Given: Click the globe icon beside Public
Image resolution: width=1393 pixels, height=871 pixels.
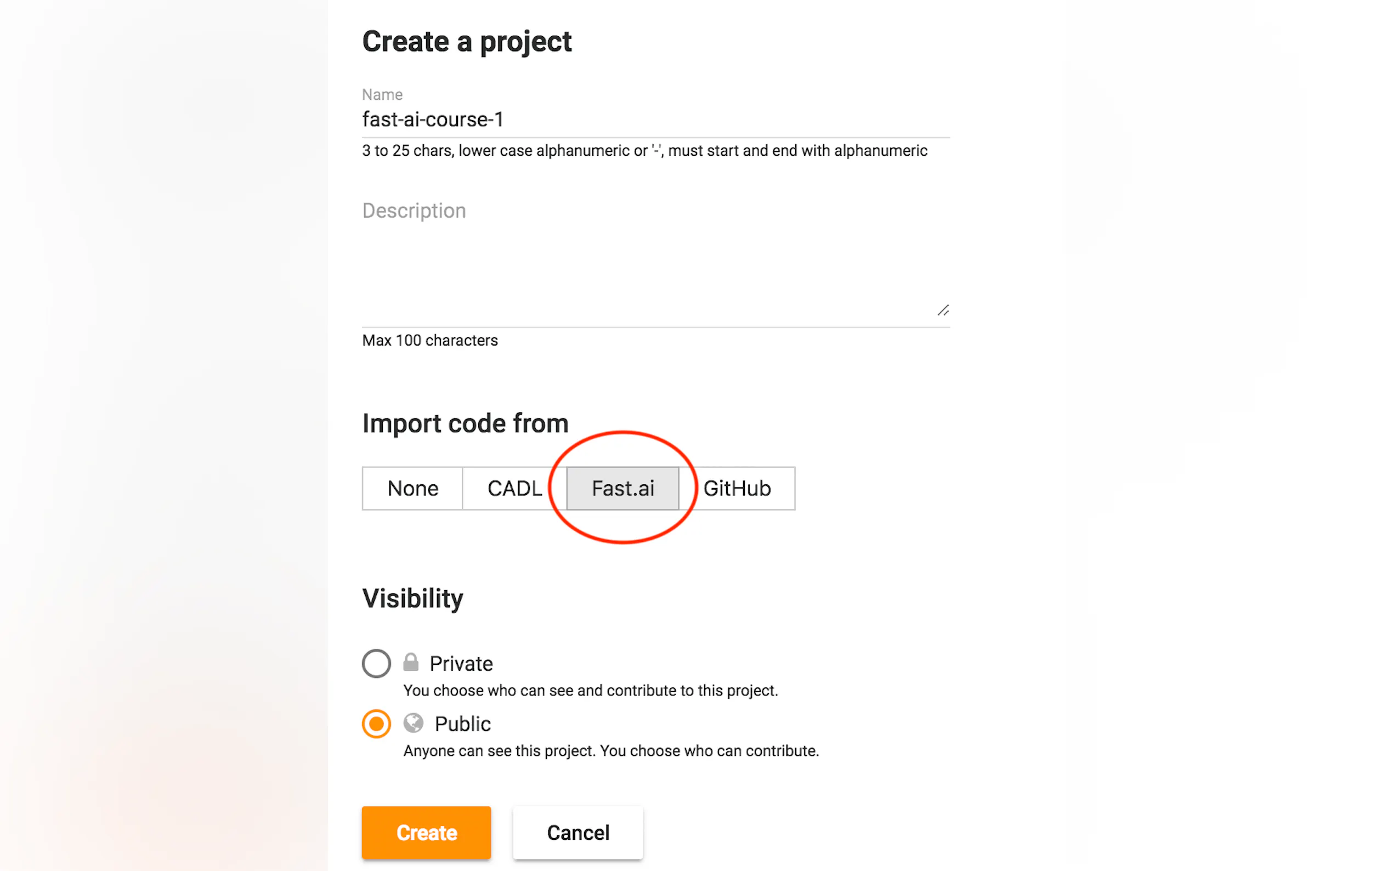Looking at the screenshot, I should 413,723.
